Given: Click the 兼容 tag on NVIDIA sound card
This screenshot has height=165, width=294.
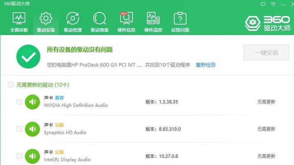Looking at the screenshot, I should coord(60,98).
